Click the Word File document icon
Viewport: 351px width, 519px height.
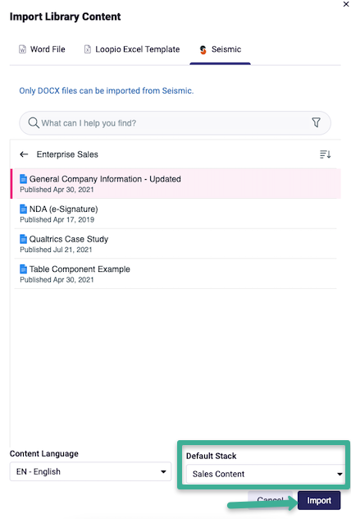click(x=22, y=49)
